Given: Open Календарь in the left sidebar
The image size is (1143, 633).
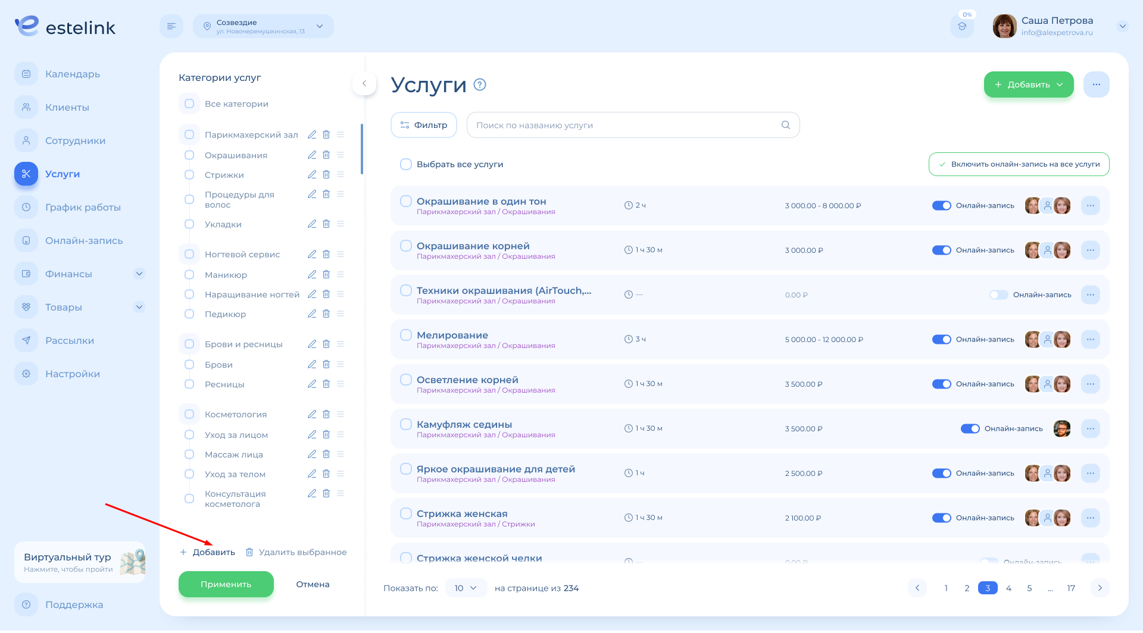Looking at the screenshot, I should coord(73,74).
